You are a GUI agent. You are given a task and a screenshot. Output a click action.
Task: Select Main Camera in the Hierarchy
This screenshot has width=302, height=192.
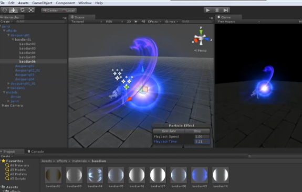(x=12, y=105)
